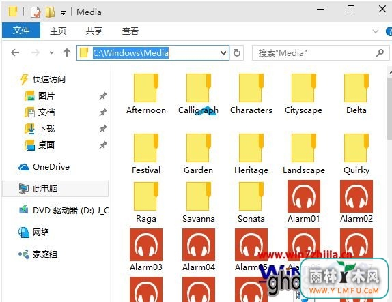The width and height of the screenshot is (392, 302).
Task: Click the folder icon in title bar
Action: (x=13, y=12)
